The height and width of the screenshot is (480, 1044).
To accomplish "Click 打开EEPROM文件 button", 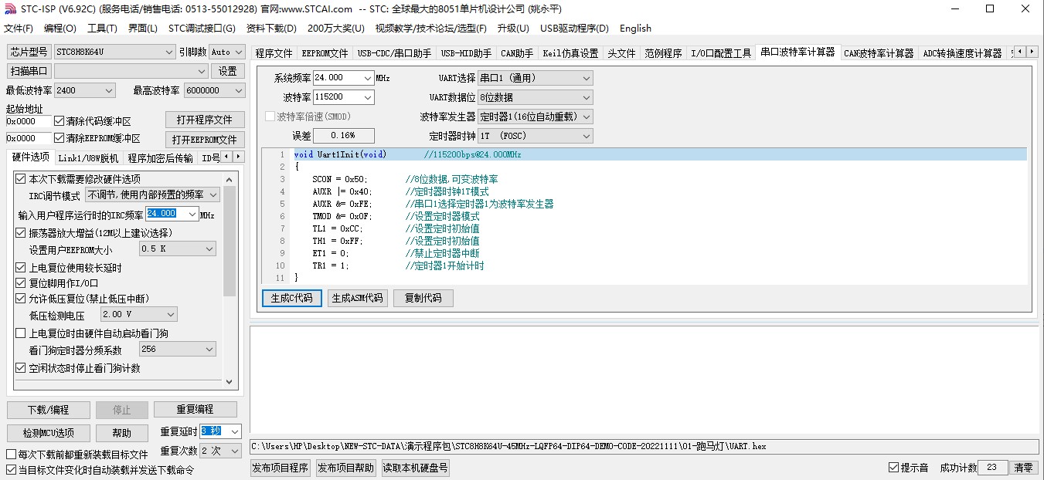I will (205, 140).
